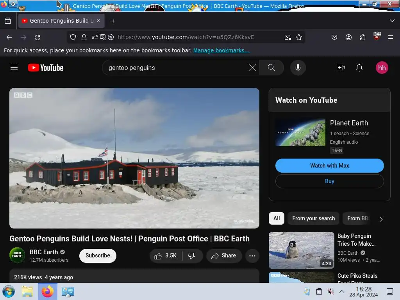
Task: Click Watch with Max button
Action: 329,166
